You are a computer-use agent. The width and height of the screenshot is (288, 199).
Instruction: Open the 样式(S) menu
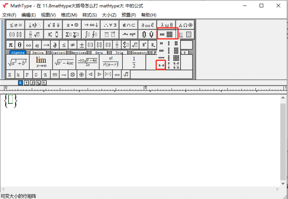tap(89, 15)
